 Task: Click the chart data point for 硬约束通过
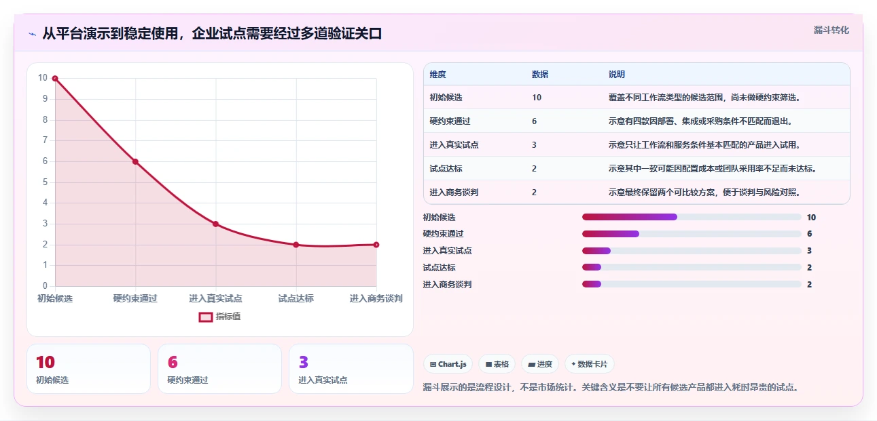(x=135, y=161)
